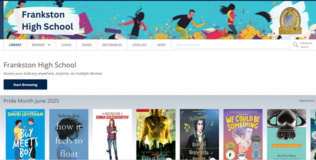This screenshot has height=160, width=316.
Task: Click the Frankston High School banner title
Action: tap(47, 21)
